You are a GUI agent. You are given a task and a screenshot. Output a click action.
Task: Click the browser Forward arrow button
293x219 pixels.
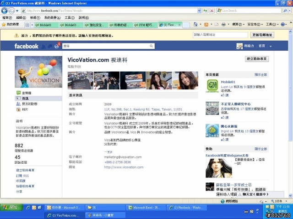click(11, 10)
